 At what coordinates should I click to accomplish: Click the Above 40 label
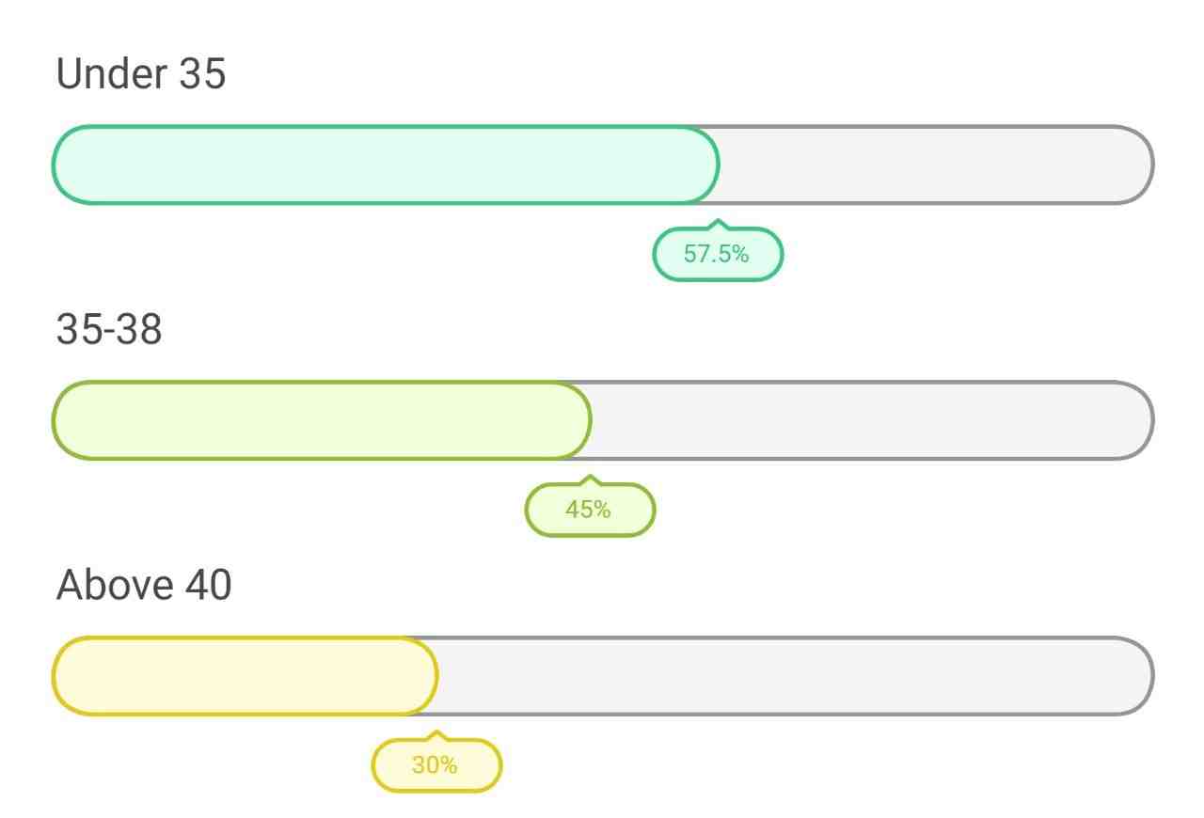pyautogui.click(x=144, y=585)
